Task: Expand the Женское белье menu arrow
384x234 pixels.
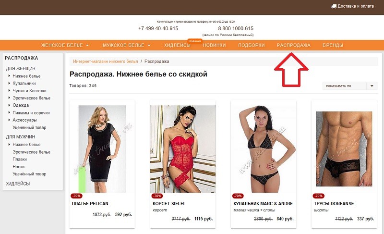Action: click(87, 45)
